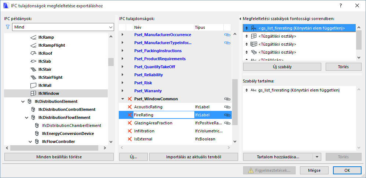
Task: Click the IfcRoof icon in tree
Action: [x=33, y=53]
